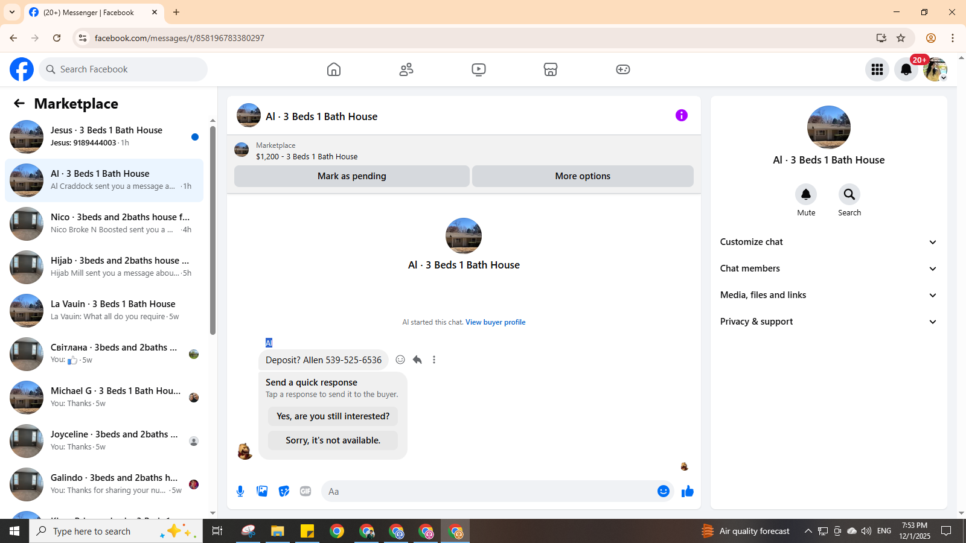
Task: Open the Chrome three-dot menu
Action: coord(953,38)
